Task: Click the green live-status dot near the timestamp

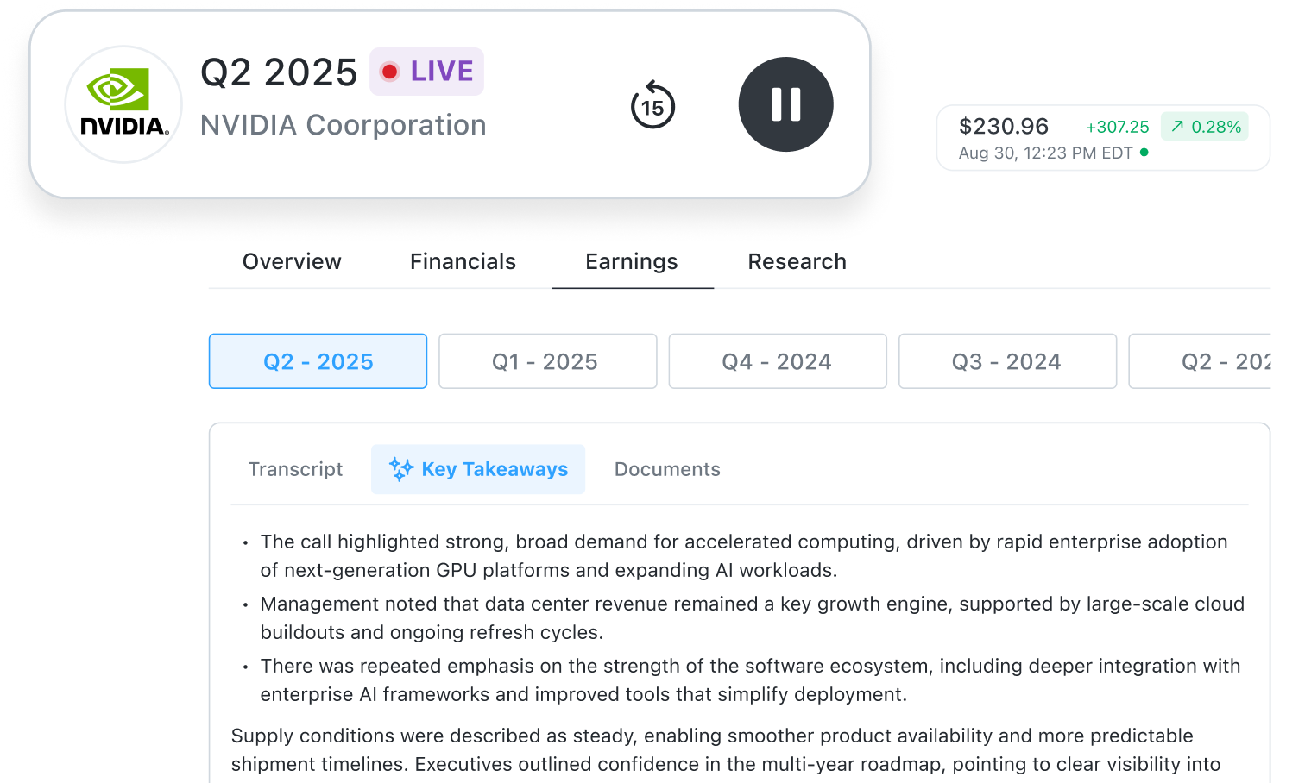Action: click(1145, 153)
